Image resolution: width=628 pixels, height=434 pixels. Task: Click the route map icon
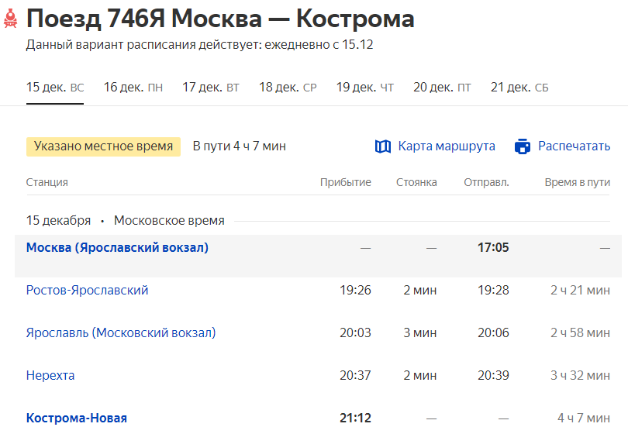tap(383, 146)
